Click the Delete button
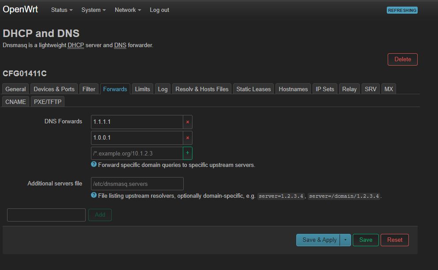 click(x=402, y=59)
